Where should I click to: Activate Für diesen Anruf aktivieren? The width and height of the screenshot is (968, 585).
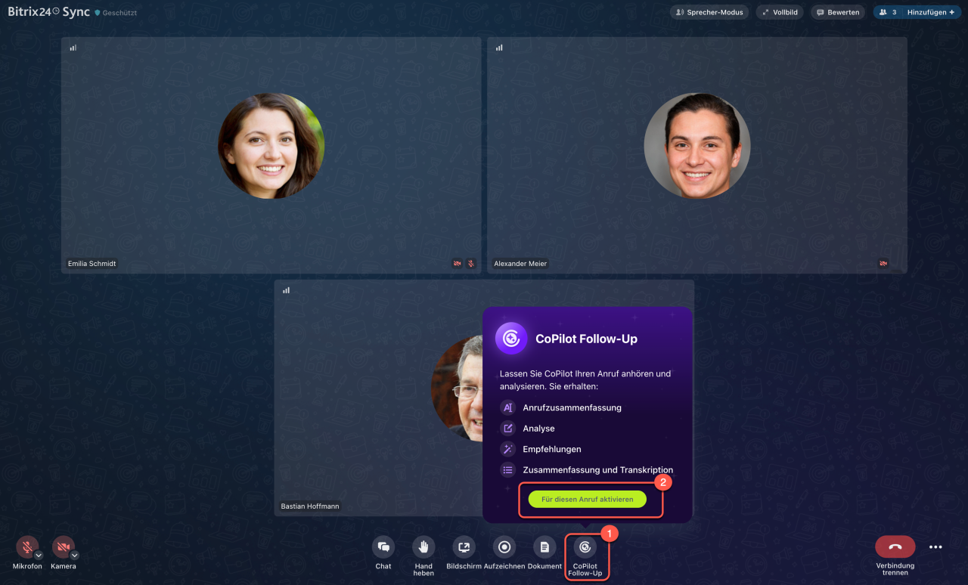587,499
